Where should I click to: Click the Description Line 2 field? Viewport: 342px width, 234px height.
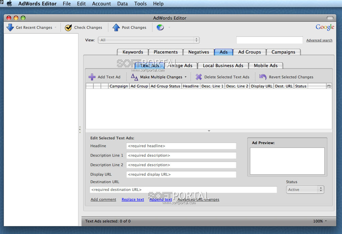(x=181, y=165)
